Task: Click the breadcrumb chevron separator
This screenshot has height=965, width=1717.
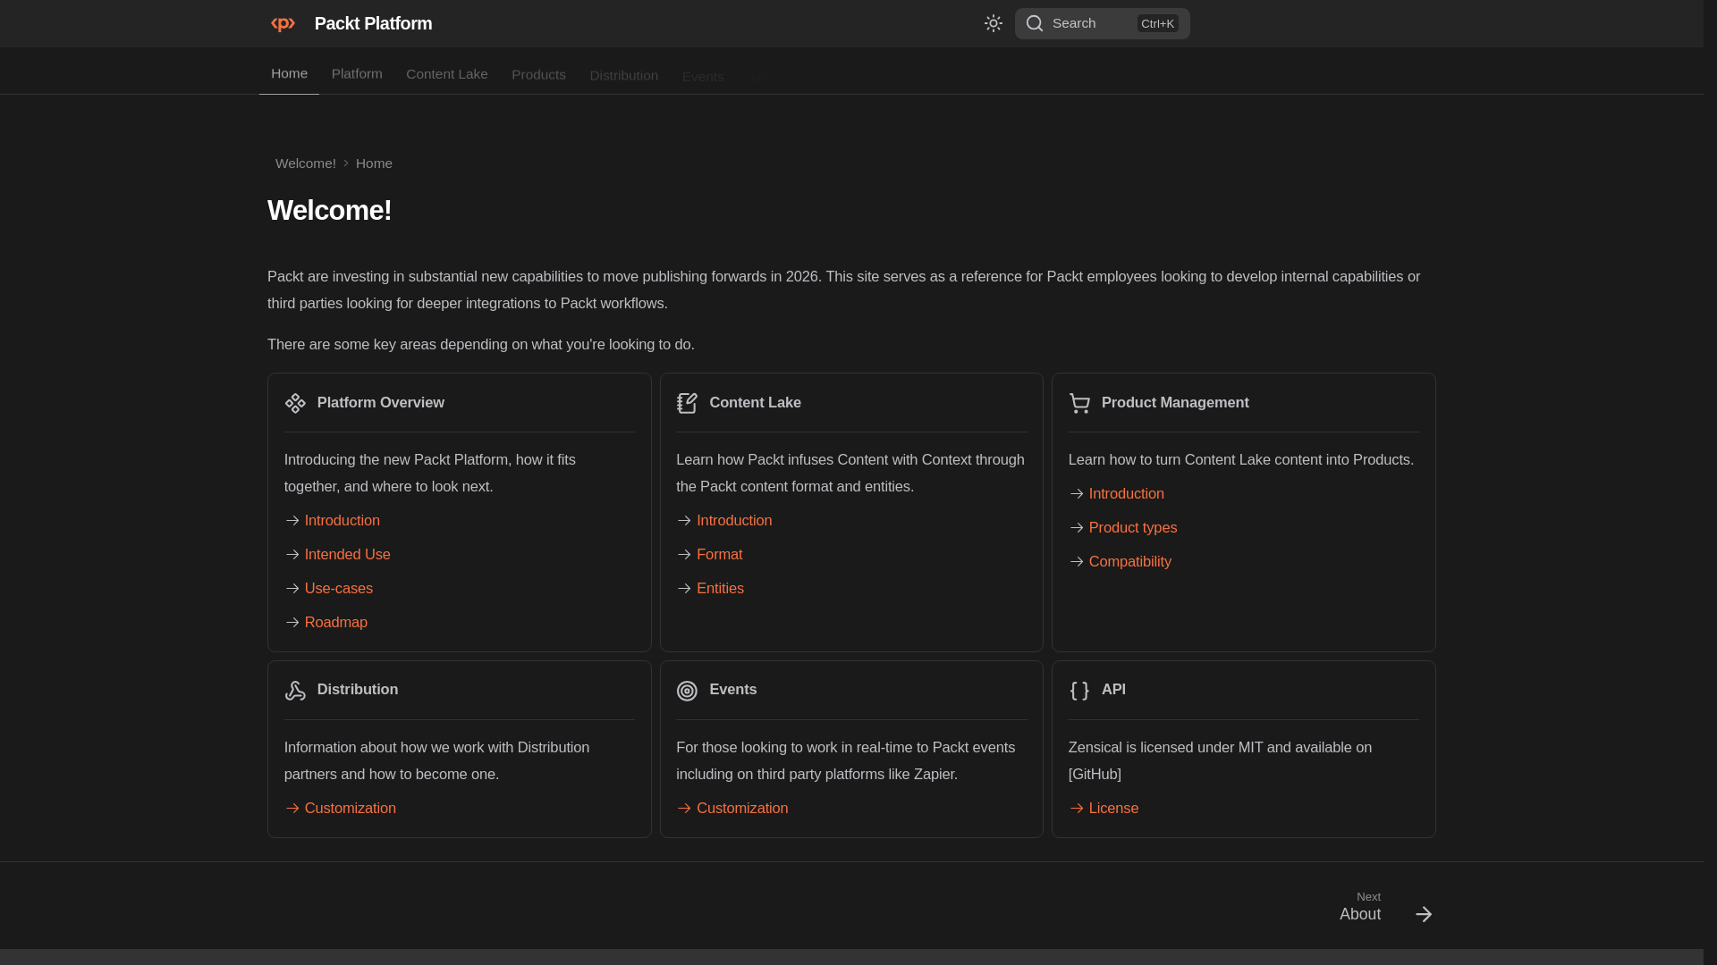Action: click(x=346, y=164)
